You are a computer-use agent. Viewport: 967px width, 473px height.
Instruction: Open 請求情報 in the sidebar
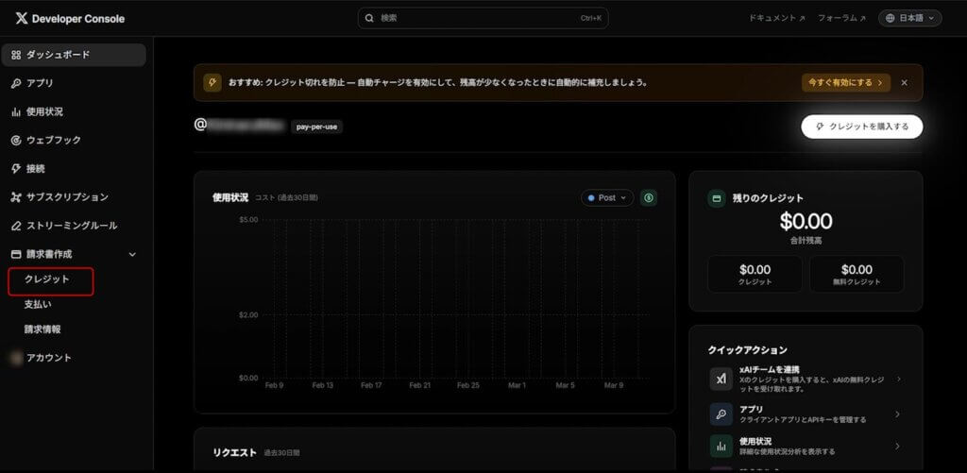[x=42, y=329]
